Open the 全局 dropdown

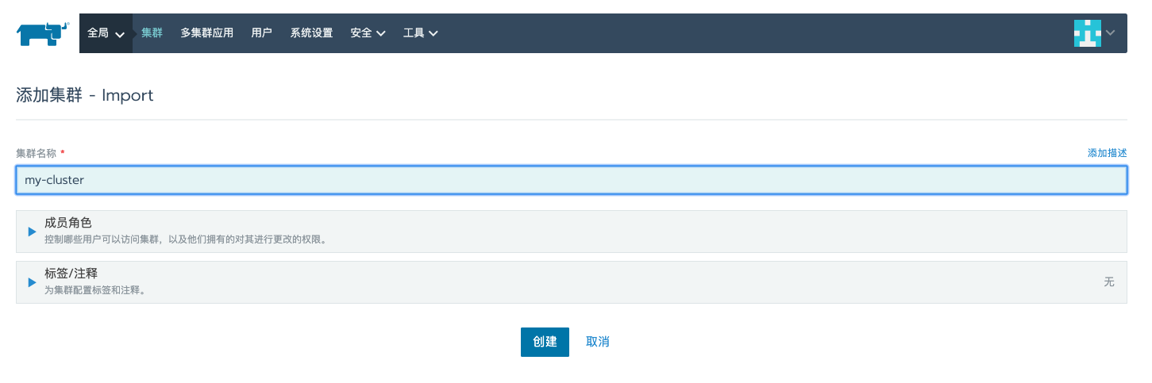click(106, 33)
